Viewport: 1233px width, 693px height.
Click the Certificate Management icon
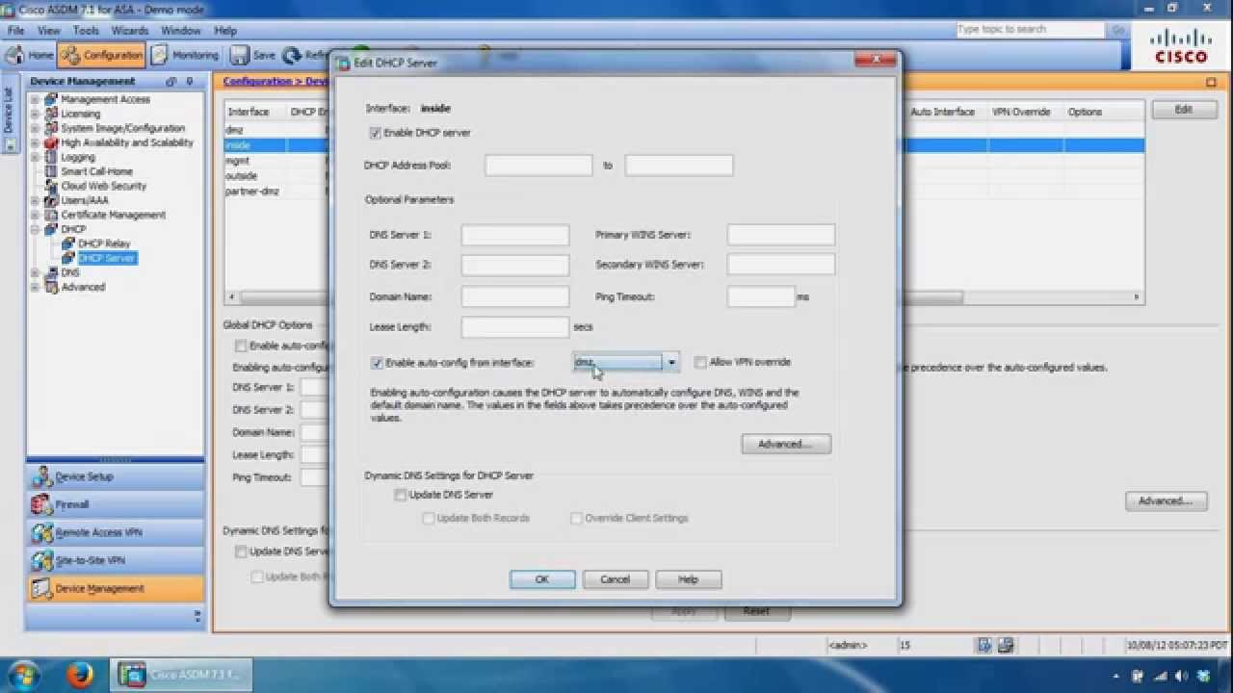(x=52, y=215)
